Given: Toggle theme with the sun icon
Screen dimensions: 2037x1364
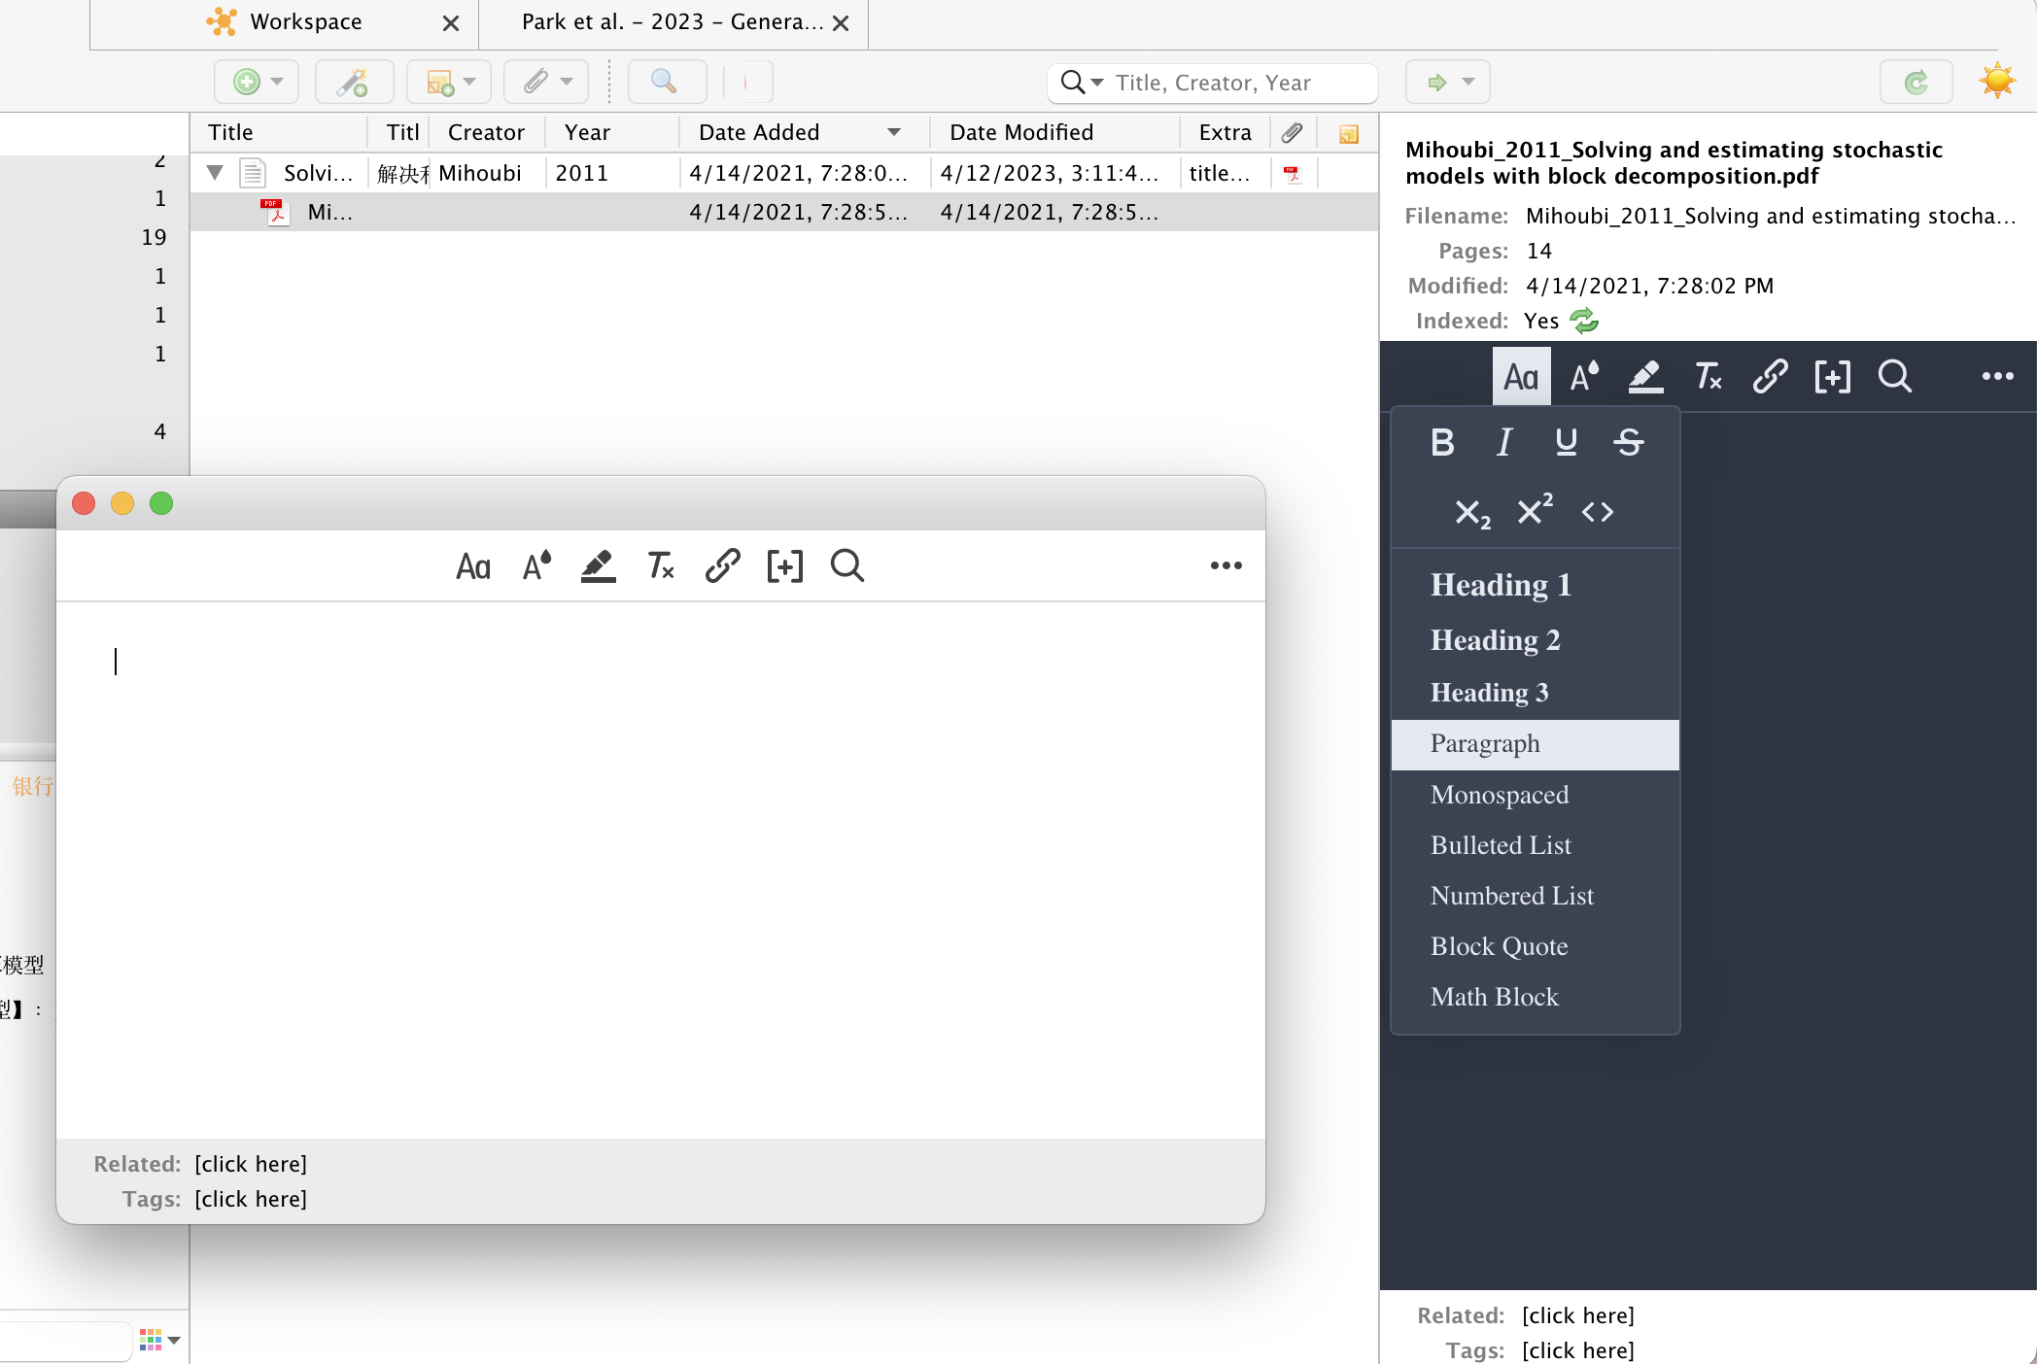Looking at the screenshot, I should tap(1997, 82).
